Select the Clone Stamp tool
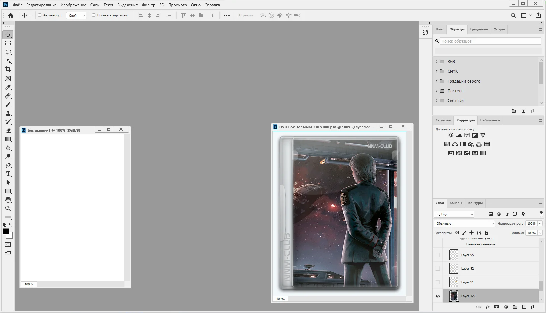The width and height of the screenshot is (546, 313). click(8, 113)
